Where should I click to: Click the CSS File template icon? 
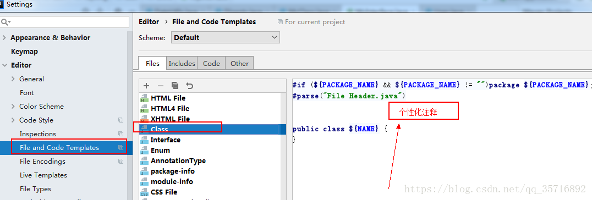[x=144, y=192]
